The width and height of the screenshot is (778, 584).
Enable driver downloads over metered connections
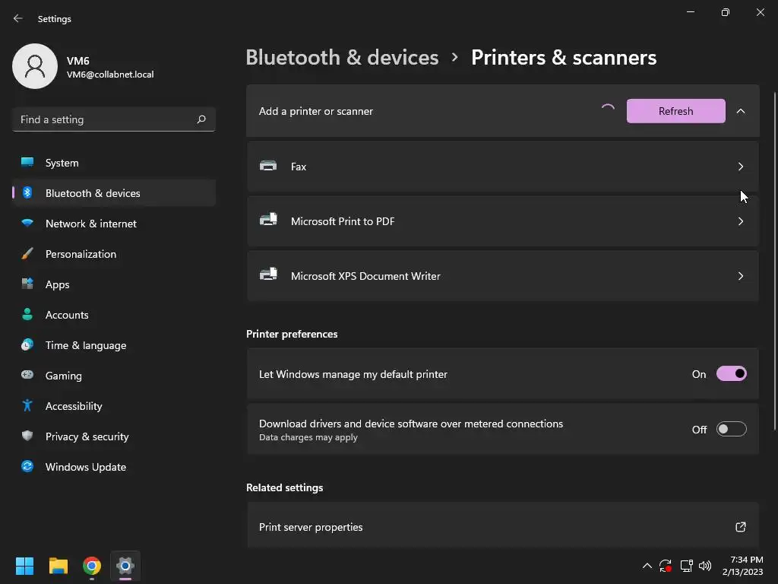[x=731, y=430]
